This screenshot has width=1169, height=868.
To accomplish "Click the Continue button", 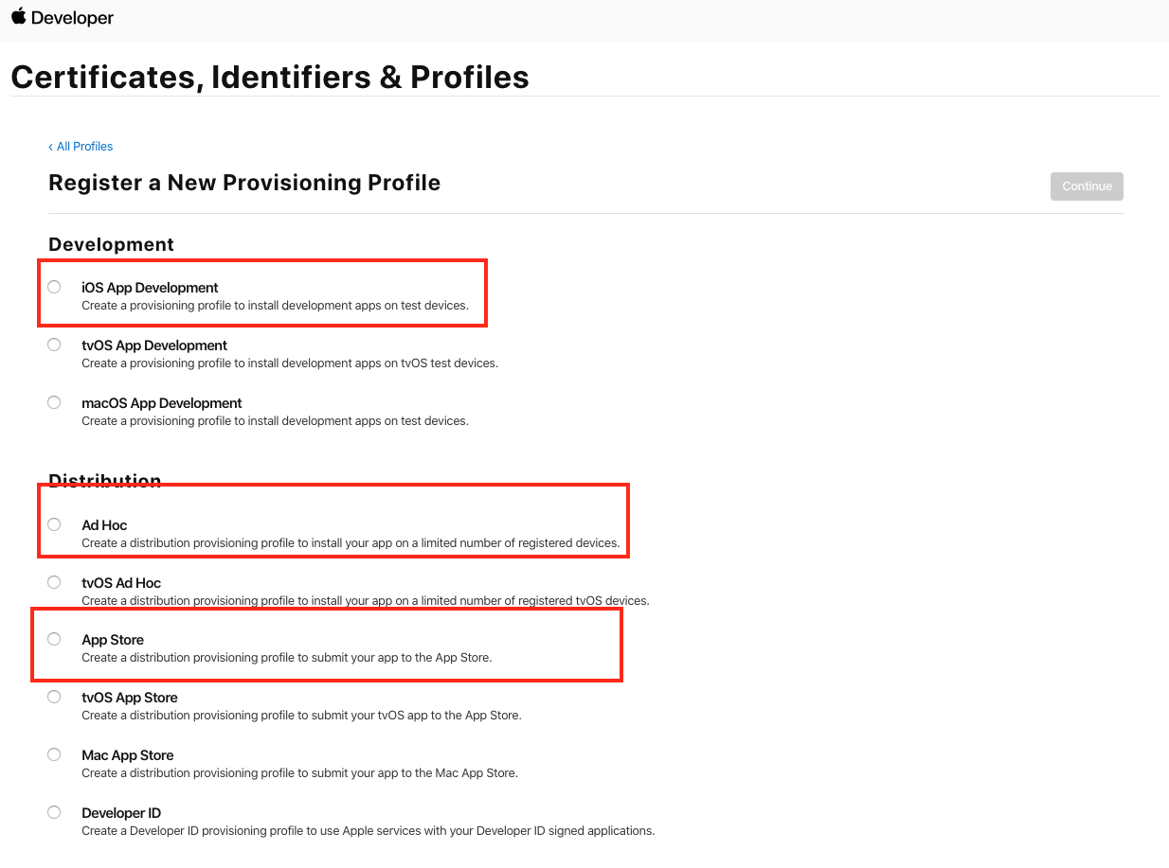I will tap(1087, 186).
